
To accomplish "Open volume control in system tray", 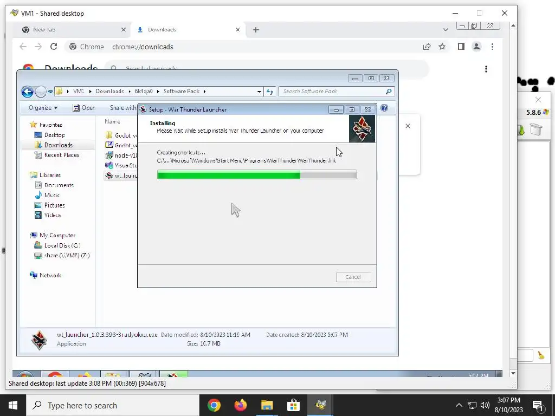I will tap(485, 405).
